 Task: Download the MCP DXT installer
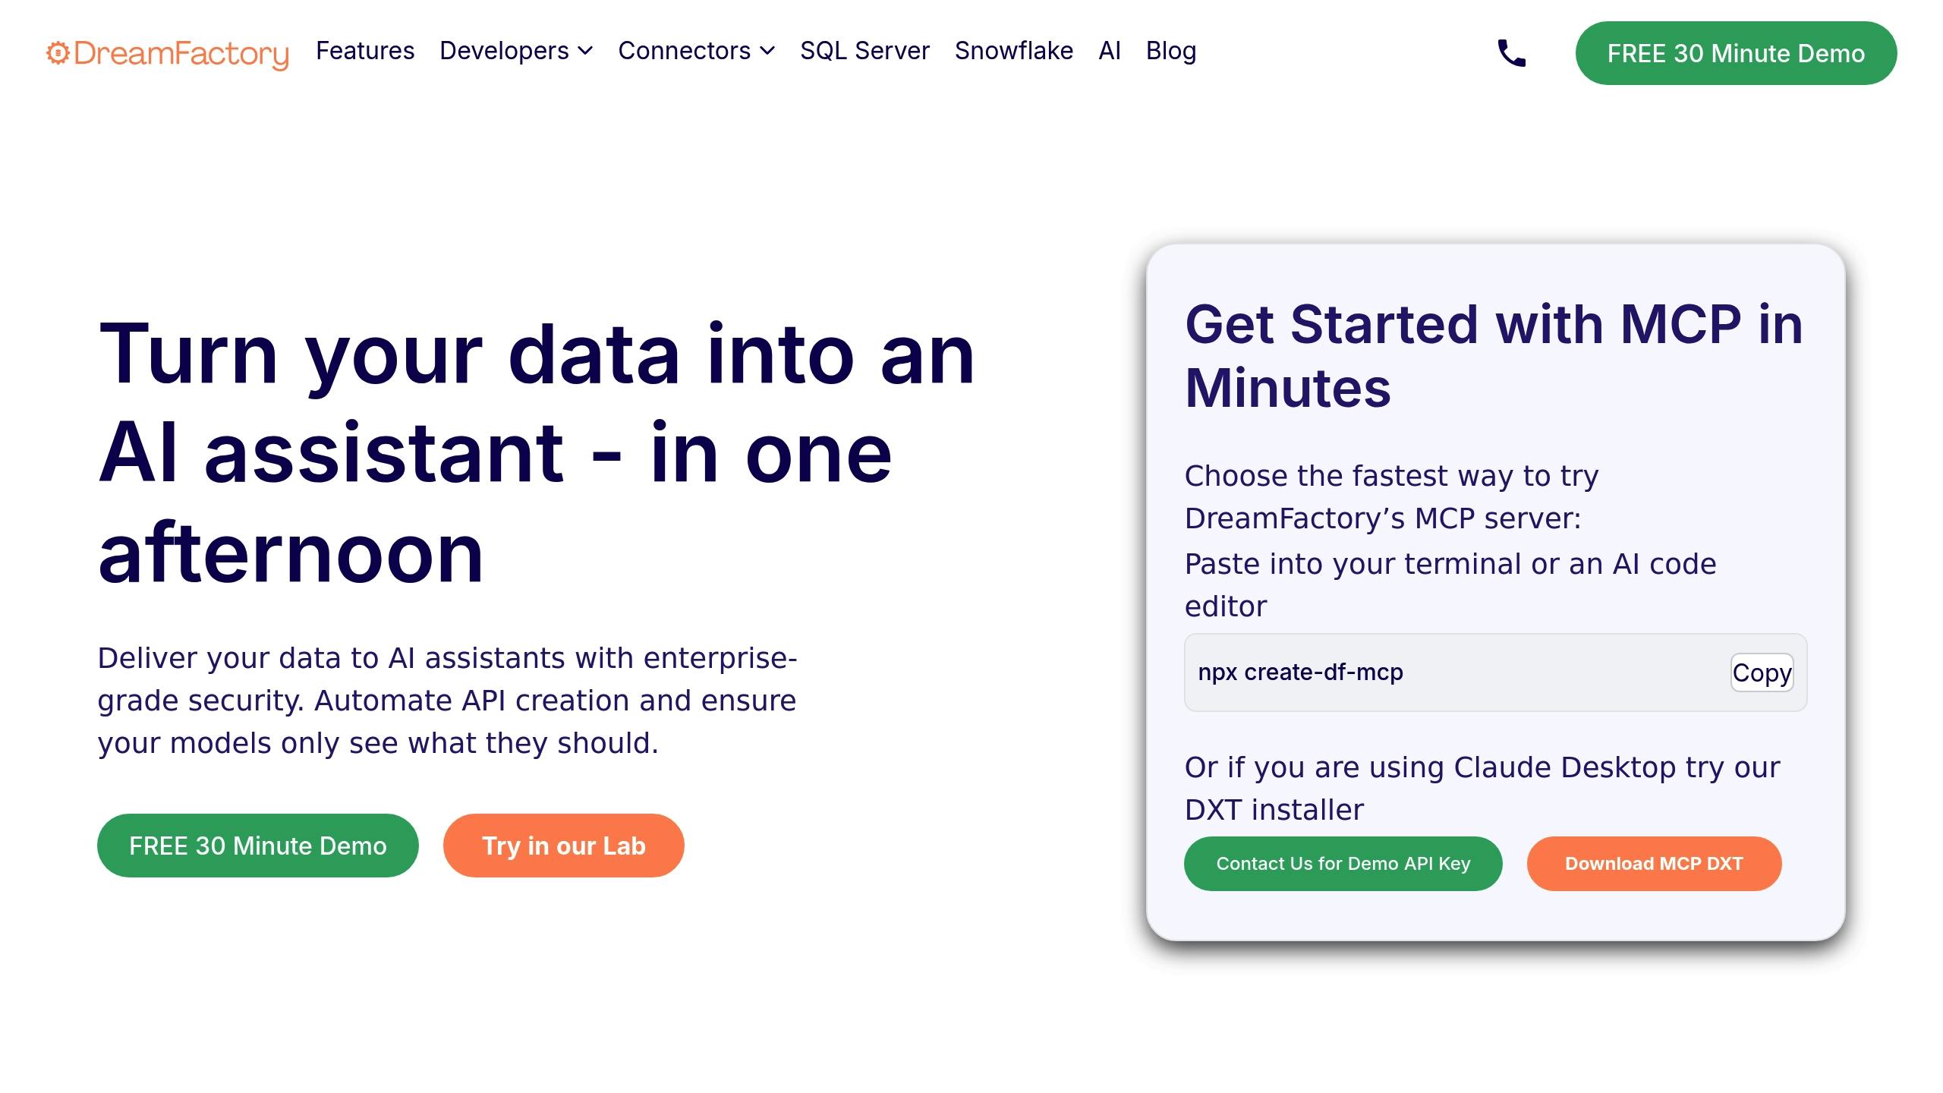(x=1654, y=864)
